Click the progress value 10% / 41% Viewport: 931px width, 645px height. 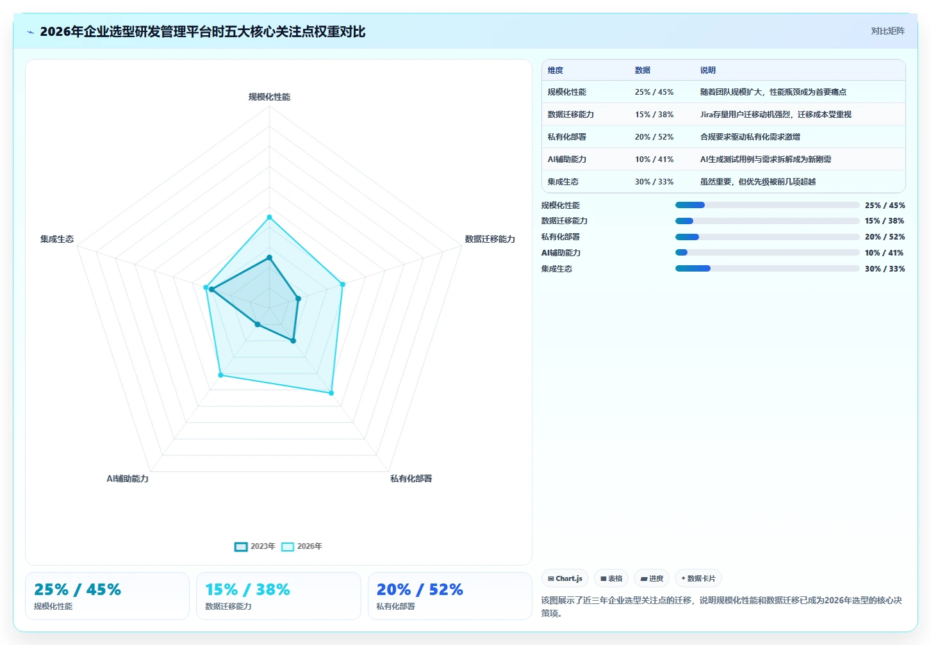pos(884,253)
